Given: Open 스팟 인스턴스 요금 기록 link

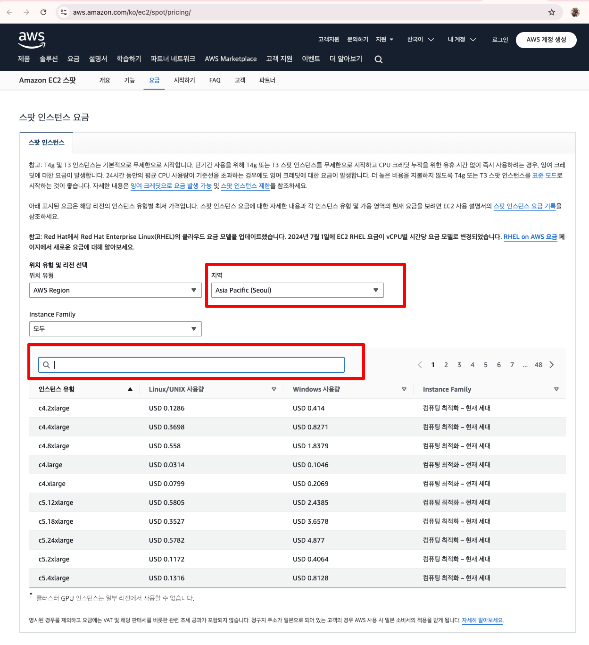Looking at the screenshot, I should point(525,206).
